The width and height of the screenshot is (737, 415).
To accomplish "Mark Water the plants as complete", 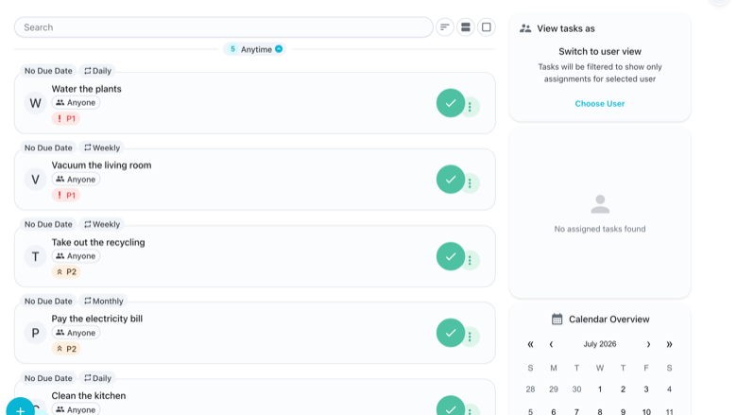I will pyautogui.click(x=451, y=103).
